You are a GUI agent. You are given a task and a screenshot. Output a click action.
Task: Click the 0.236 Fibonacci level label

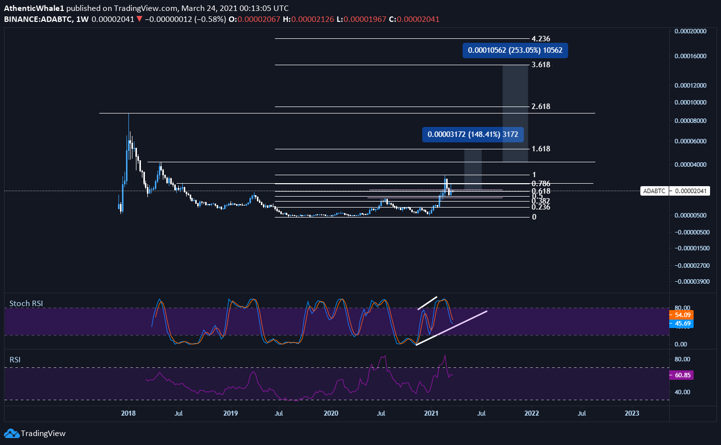click(x=541, y=207)
